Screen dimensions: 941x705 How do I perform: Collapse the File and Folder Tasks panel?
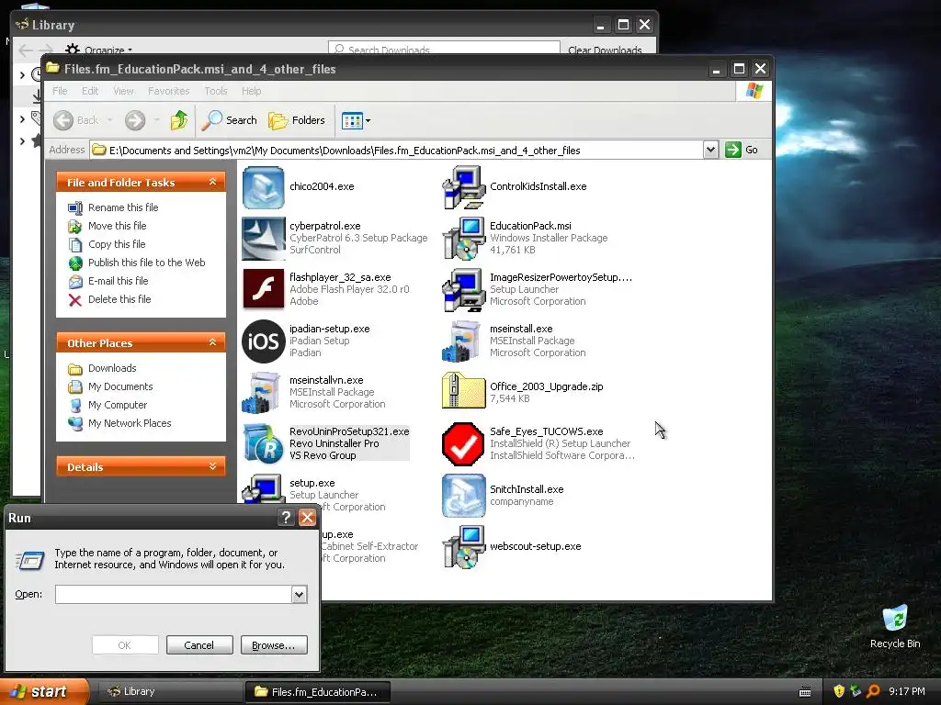212,182
